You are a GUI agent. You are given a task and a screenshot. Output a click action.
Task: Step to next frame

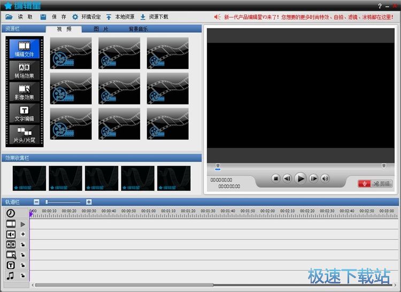pos(313,179)
